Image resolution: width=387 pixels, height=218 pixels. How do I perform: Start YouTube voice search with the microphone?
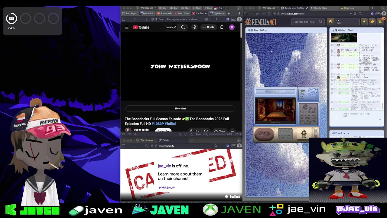(194, 27)
